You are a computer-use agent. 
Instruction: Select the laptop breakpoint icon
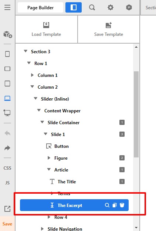click(7, 98)
